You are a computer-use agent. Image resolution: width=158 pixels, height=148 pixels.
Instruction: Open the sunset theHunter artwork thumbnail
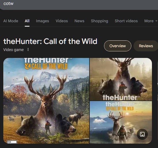121,122
